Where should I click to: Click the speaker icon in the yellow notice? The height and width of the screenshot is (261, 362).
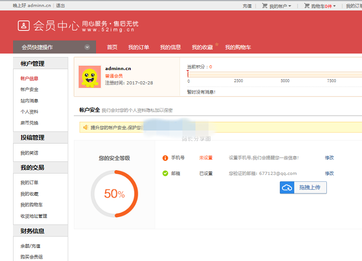point(85,128)
